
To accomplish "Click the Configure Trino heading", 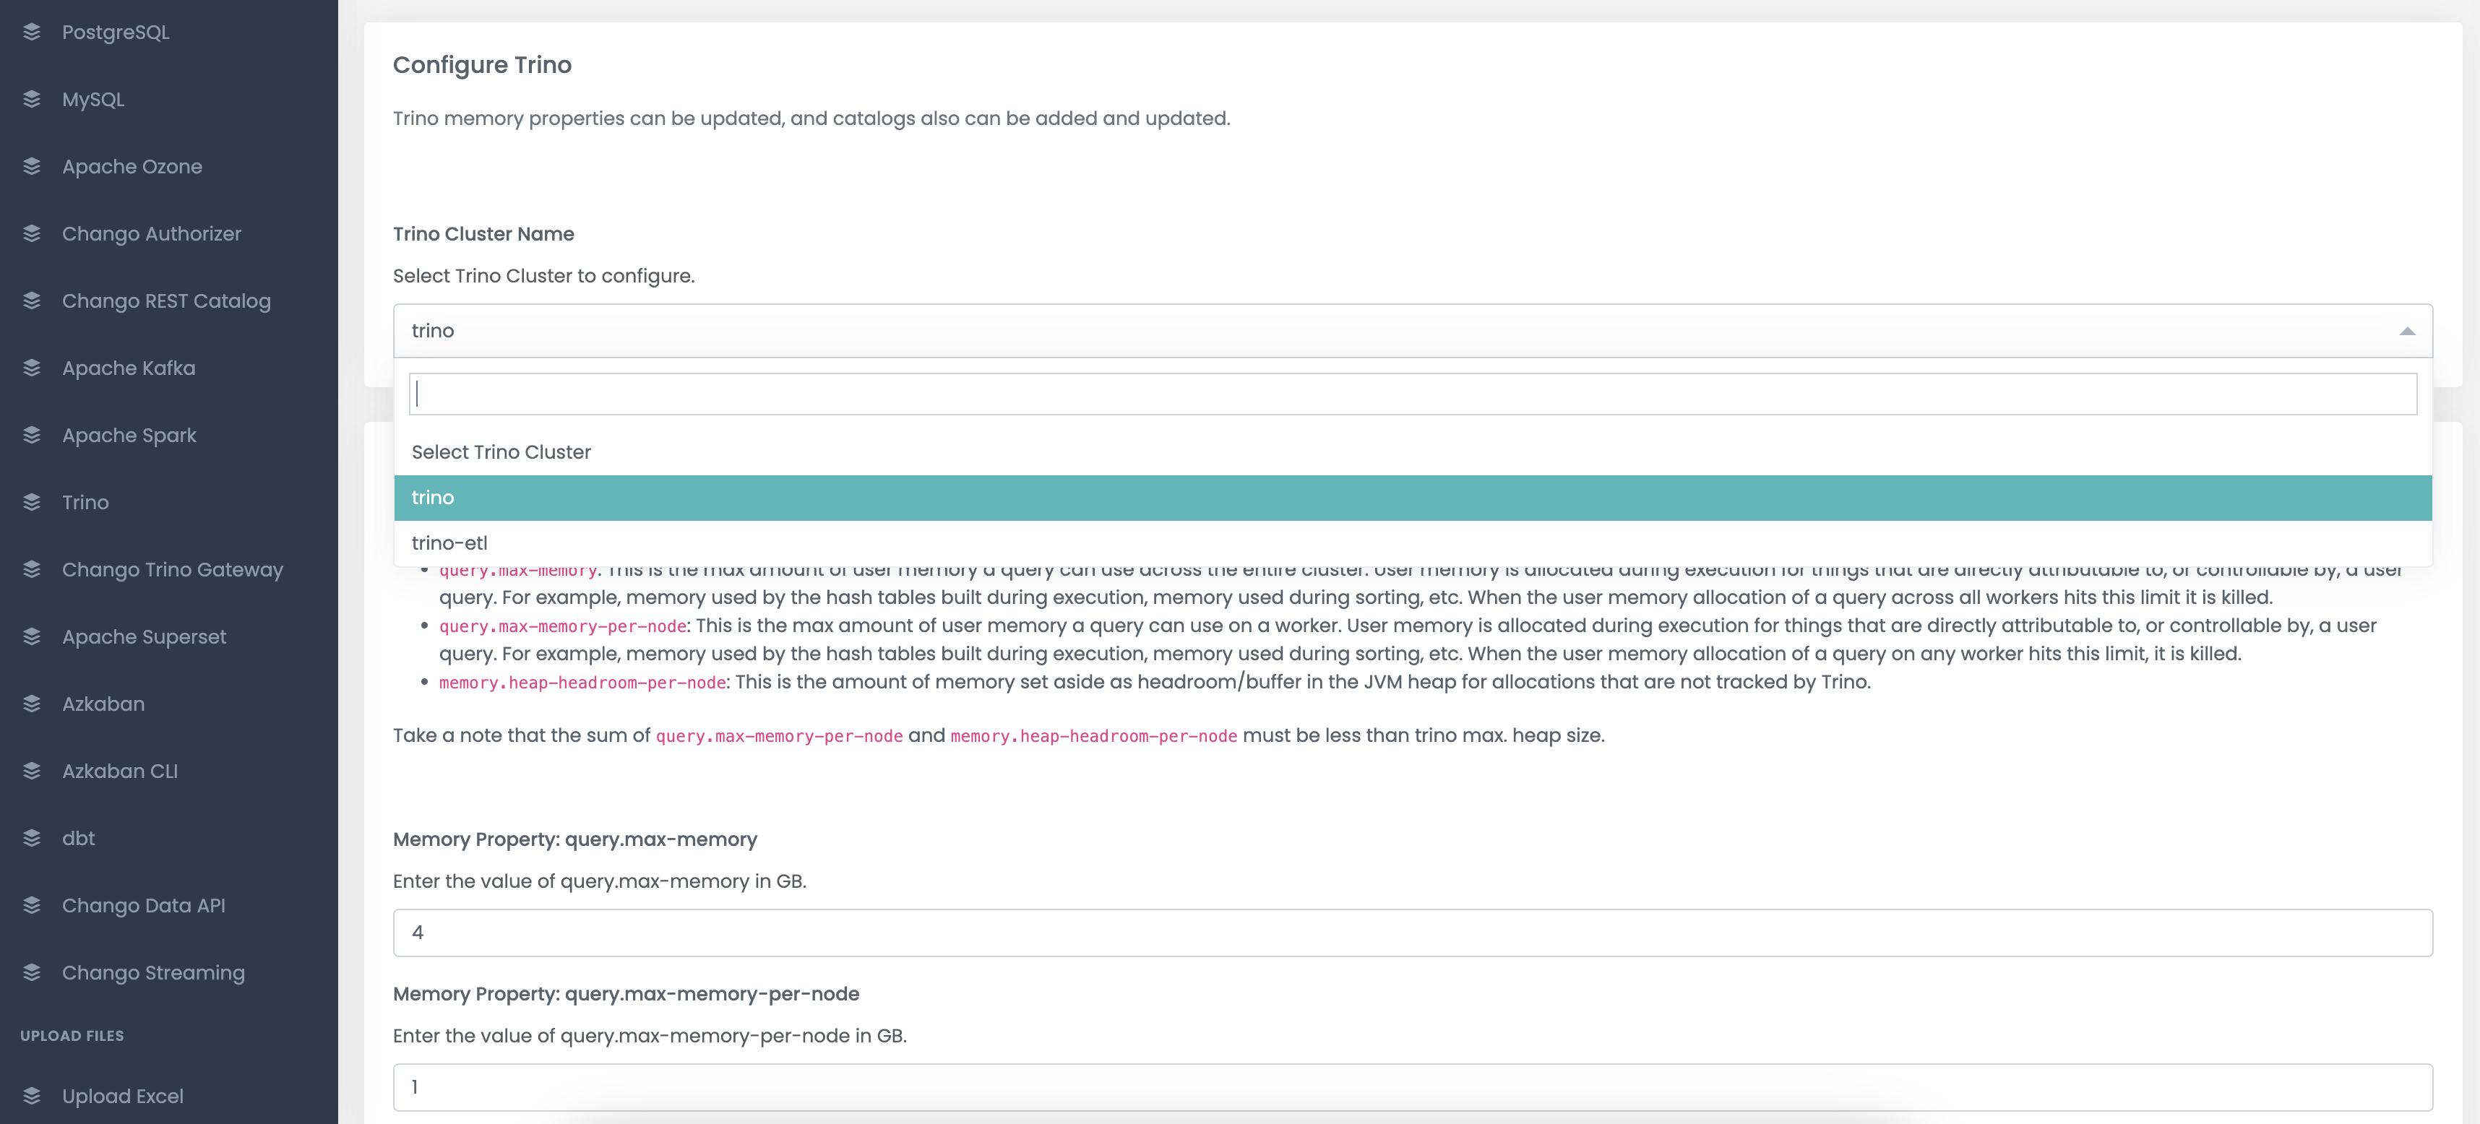I will 482,64.
